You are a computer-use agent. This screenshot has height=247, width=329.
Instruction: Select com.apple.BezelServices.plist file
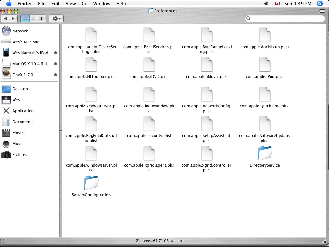pos(149,35)
